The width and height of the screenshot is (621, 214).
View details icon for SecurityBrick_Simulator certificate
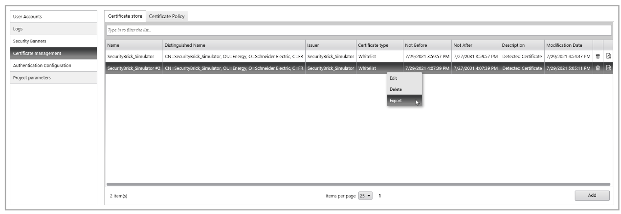pos(608,56)
